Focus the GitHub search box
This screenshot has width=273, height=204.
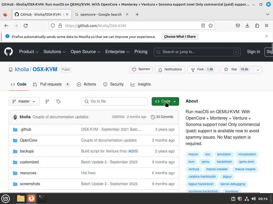pyautogui.click(x=197, y=52)
